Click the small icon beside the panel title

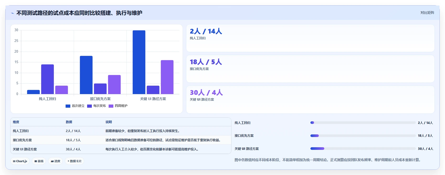pos(12,13)
